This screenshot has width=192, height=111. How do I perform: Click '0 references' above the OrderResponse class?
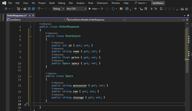[x=45, y=24]
